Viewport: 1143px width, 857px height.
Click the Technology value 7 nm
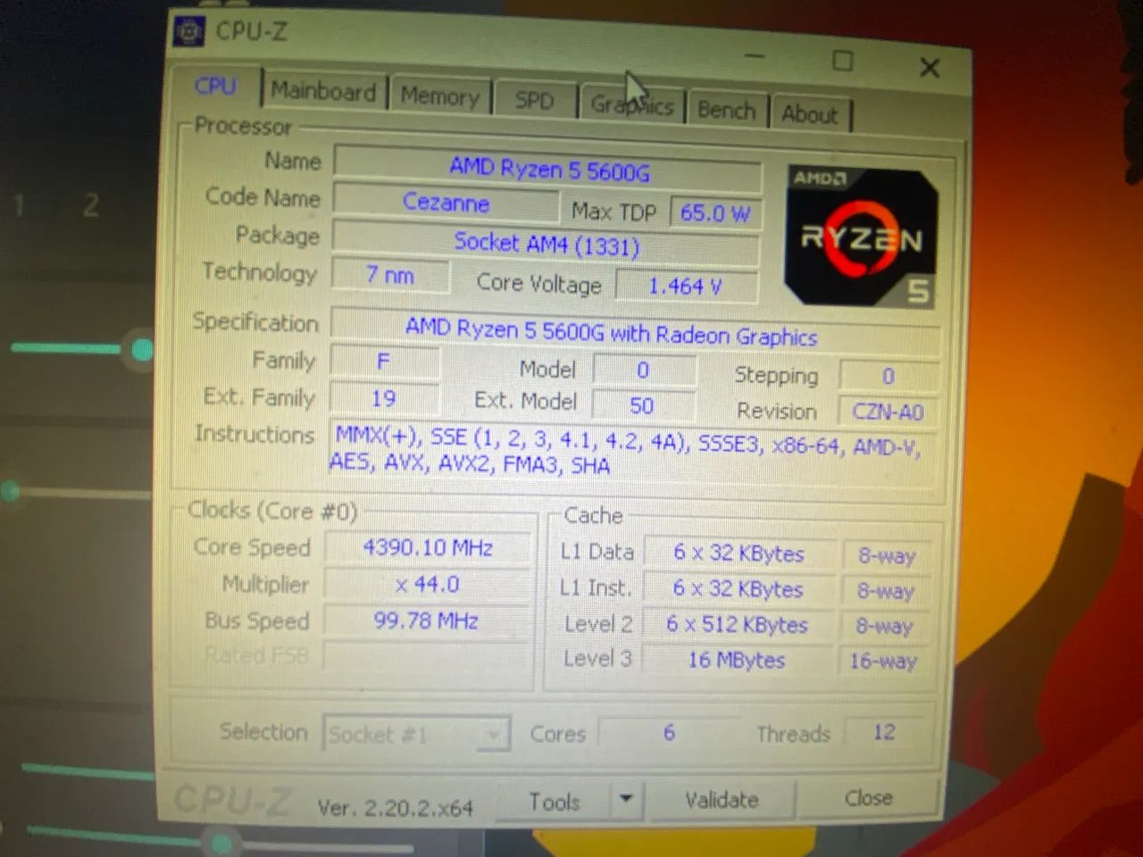tap(390, 274)
